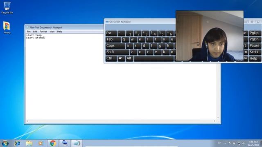This screenshot has width=262, height=147.
Task: Switch to Google Chrome in the taskbar
Action: point(53,143)
